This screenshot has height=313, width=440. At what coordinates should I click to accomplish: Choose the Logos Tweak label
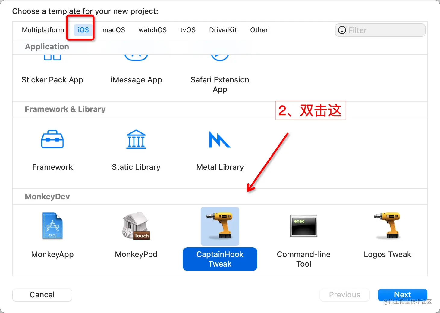[x=388, y=254]
